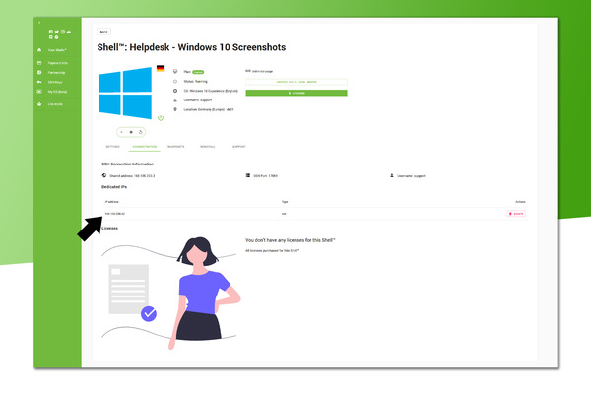Screen dimensions: 591x394
Task: Toggle Lite mode in the sidebar
Action: pos(53,102)
